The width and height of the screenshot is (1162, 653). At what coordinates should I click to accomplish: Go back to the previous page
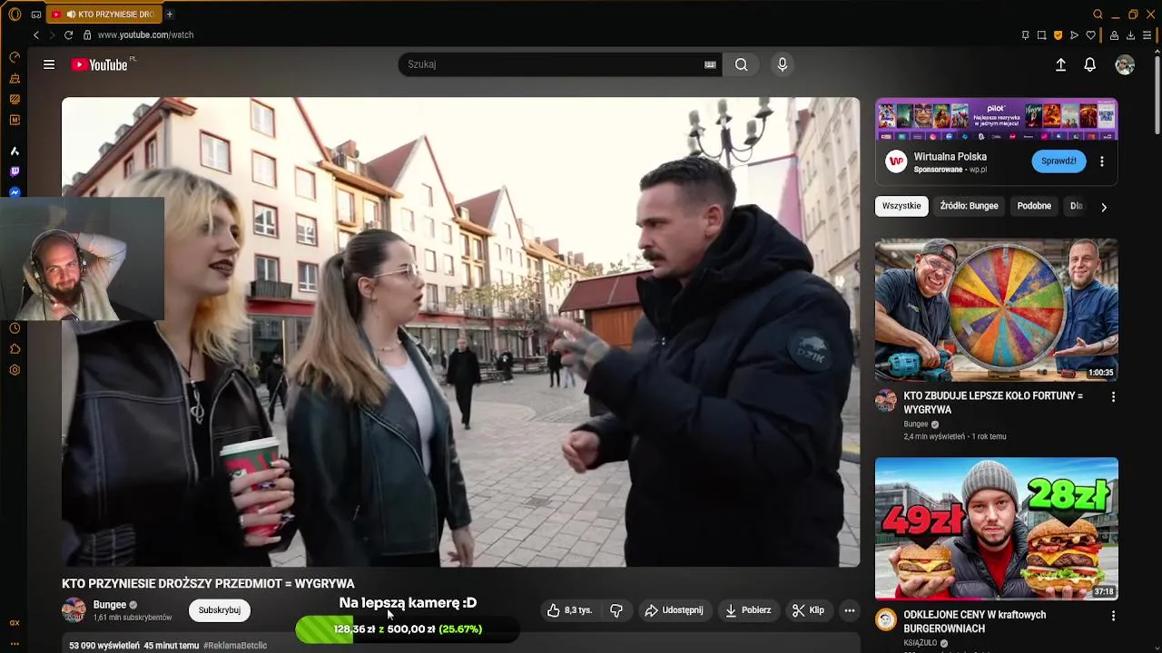(36, 34)
